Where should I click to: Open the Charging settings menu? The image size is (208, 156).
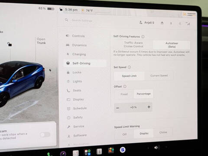pyautogui.click(x=79, y=54)
